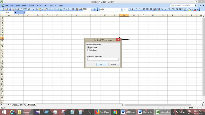This screenshot has width=205, height=115.
Task: Open the Tools menu
Action: tap(39, 5)
